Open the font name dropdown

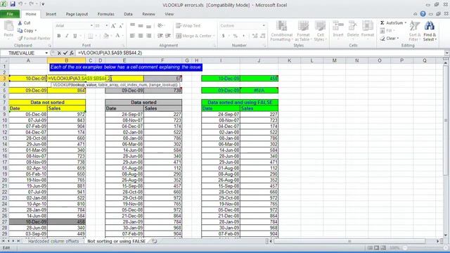click(91, 26)
